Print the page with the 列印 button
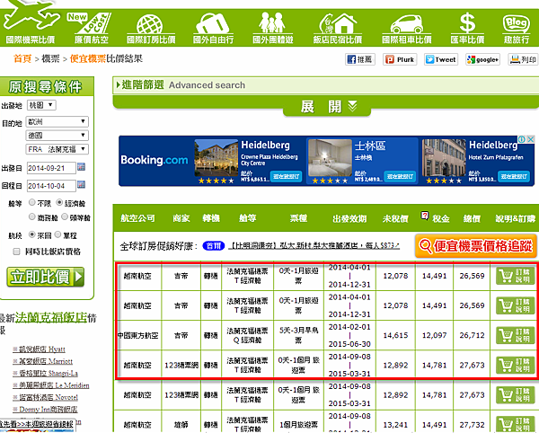 (x=523, y=59)
